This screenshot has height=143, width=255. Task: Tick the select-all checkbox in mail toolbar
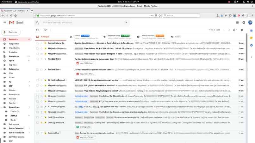click(x=37, y=30)
